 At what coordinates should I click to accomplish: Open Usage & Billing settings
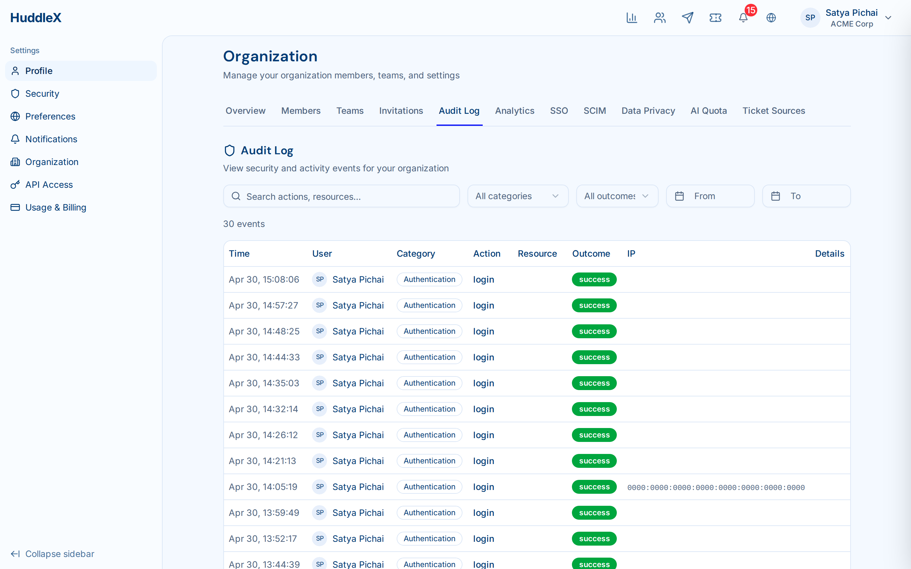(x=81, y=207)
